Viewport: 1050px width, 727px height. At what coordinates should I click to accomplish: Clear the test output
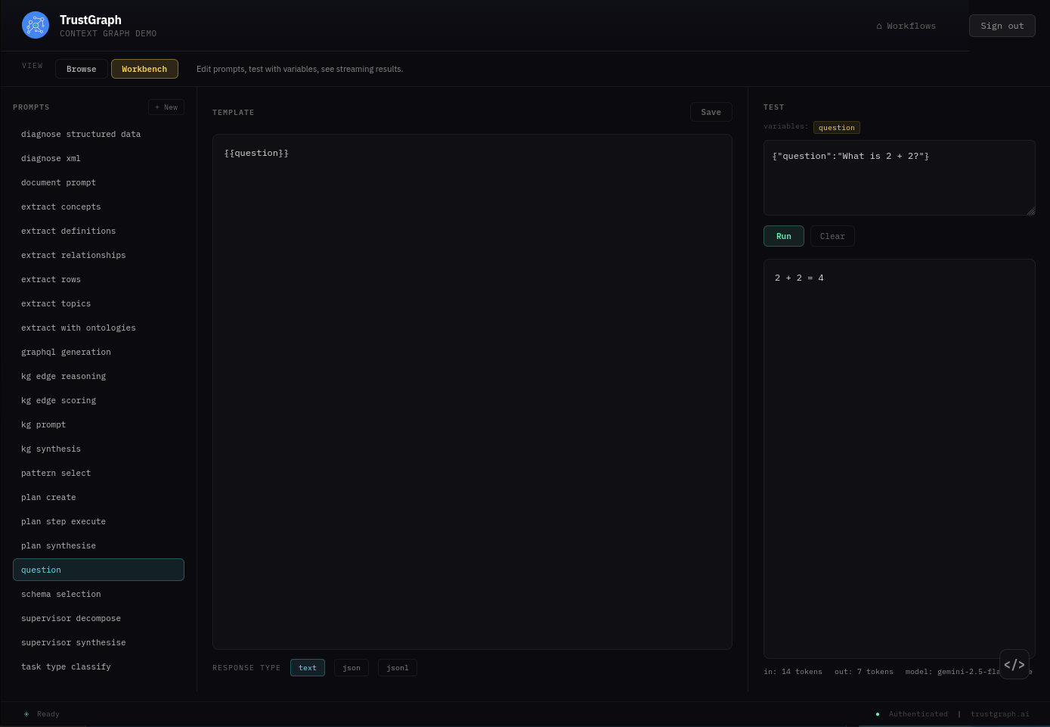coord(832,236)
